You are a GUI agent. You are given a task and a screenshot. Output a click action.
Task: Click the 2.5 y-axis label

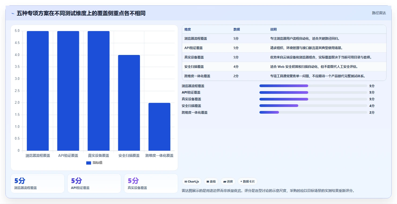click(x=17, y=91)
